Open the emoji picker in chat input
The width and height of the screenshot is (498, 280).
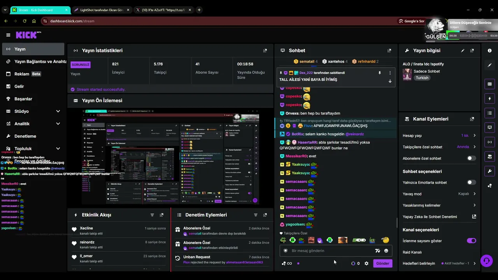click(x=386, y=251)
